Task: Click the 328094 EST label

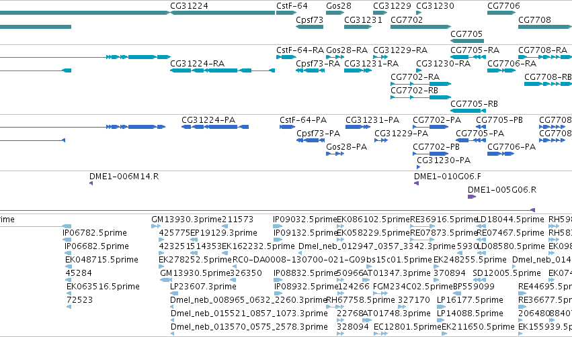Action: [352, 327]
